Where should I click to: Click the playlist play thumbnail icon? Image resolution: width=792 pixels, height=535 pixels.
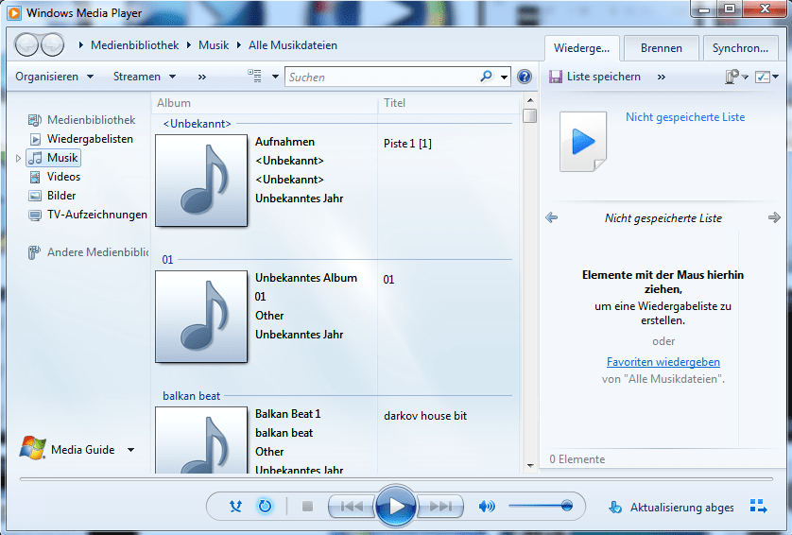tap(583, 142)
